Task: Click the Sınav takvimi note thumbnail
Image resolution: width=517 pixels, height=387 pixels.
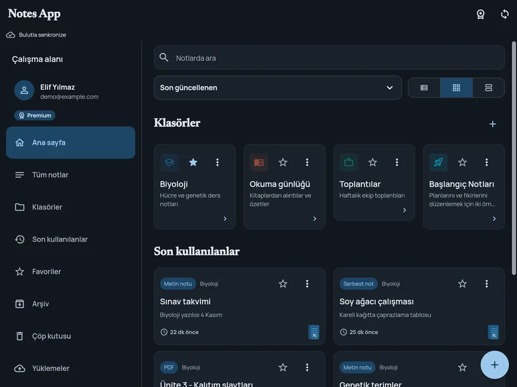Action: point(313,332)
